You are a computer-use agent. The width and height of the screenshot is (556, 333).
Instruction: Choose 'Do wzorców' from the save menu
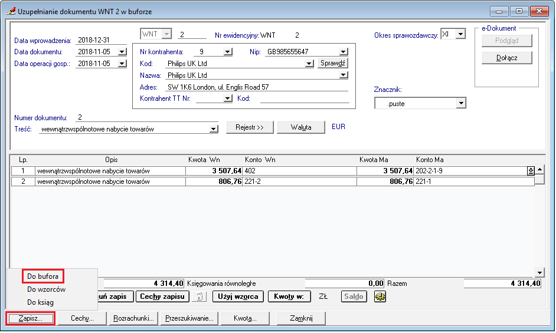click(x=47, y=289)
